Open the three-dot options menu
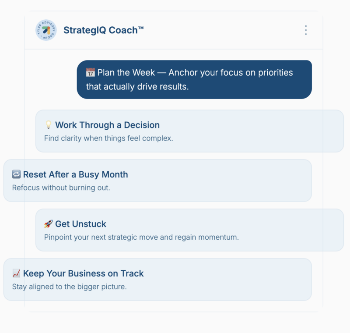Image resolution: width=350 pixels, height=333 pixels. tap(306, 30)
